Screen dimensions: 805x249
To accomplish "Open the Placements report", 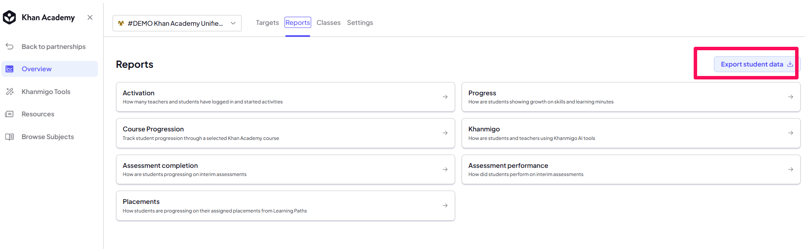I will 285,206.
